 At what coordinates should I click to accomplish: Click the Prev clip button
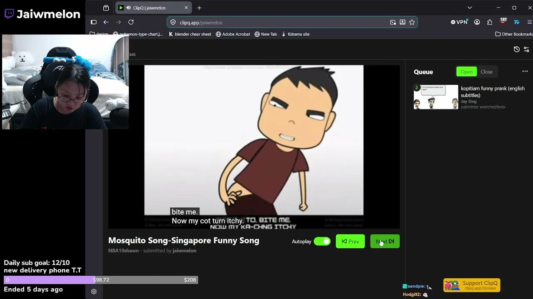click(350, 241)
